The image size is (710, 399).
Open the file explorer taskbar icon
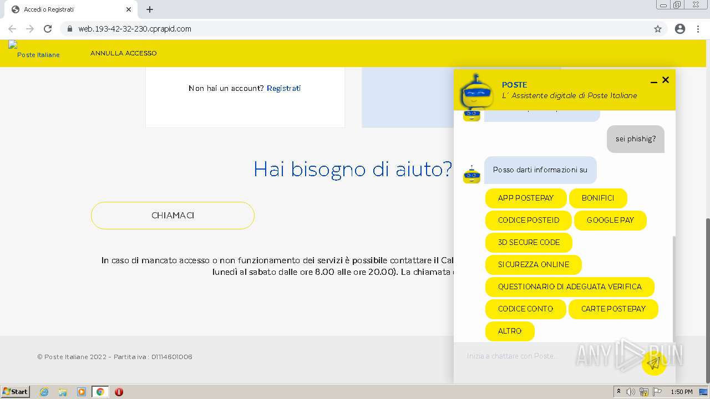[63, 392]
